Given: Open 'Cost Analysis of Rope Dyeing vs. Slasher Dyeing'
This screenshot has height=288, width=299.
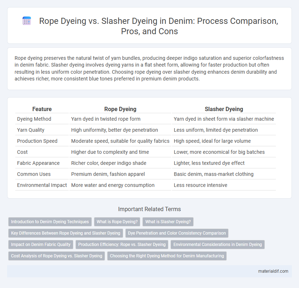Looking at the screenshot, I should coord(57,256).
